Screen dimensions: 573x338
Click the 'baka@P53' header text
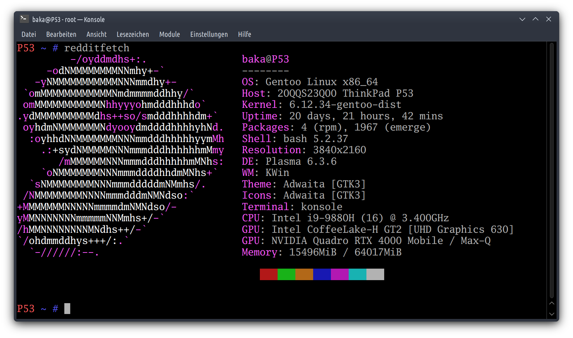click(265, 59)
